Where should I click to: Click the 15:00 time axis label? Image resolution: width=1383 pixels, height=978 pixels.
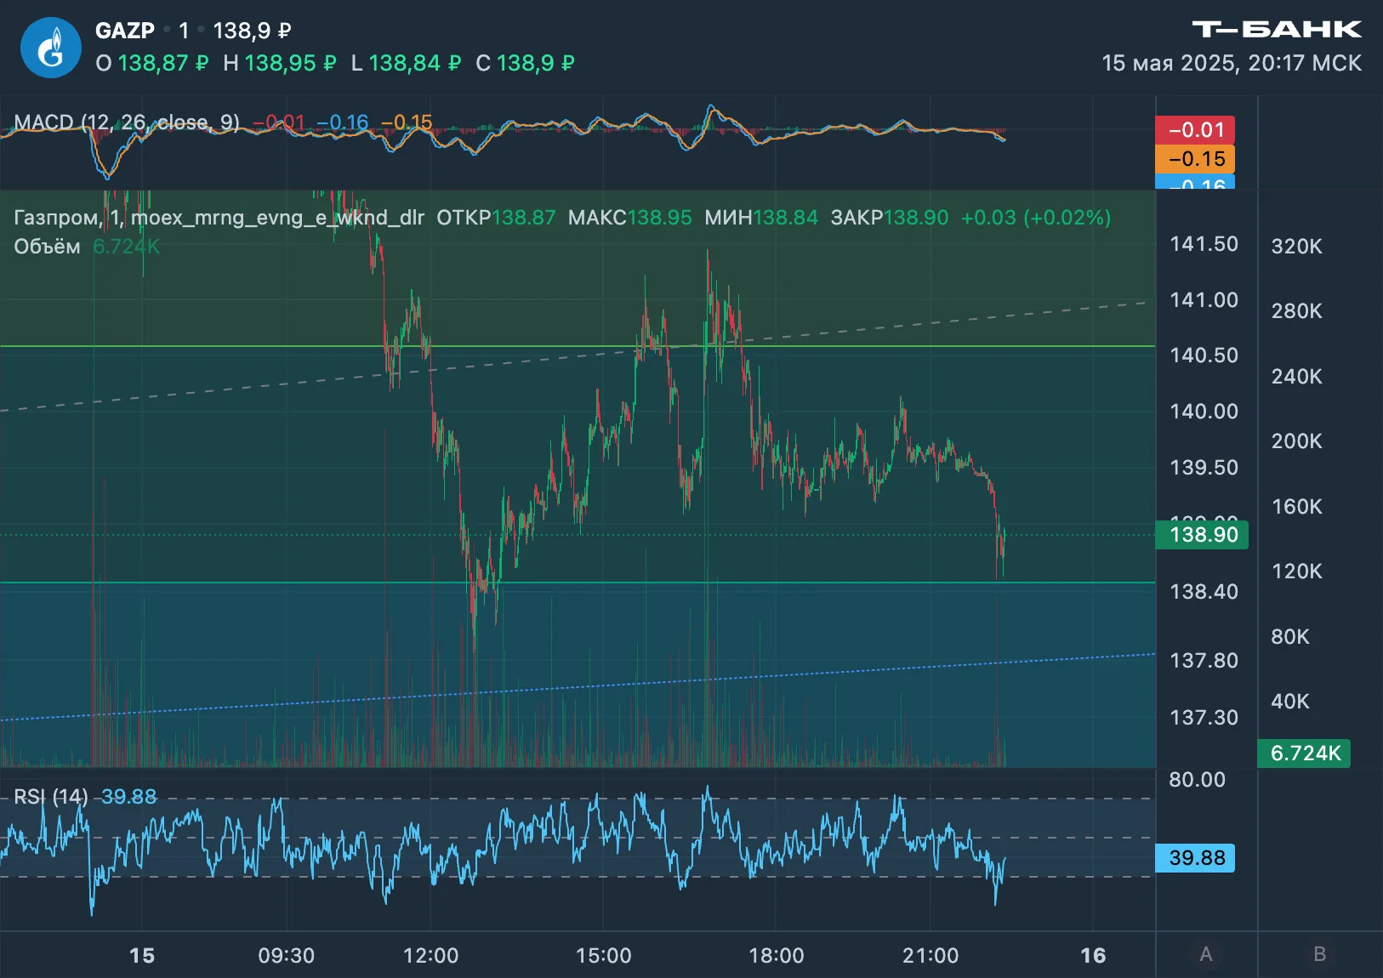(x=603, y=956)
